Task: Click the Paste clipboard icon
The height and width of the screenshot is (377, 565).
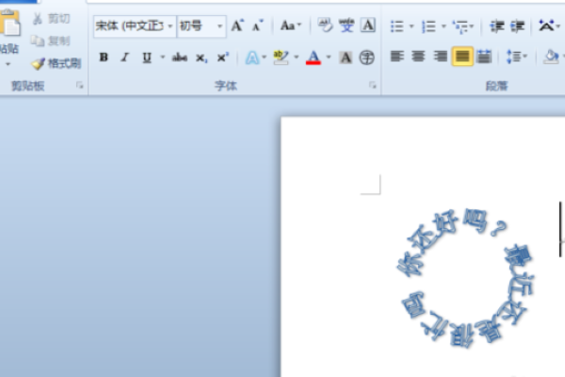Action: coord(10,23)
